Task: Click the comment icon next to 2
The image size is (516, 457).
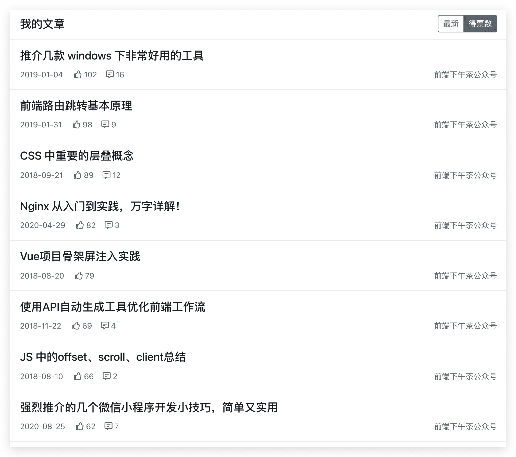Action: click(x=106, y=376)
